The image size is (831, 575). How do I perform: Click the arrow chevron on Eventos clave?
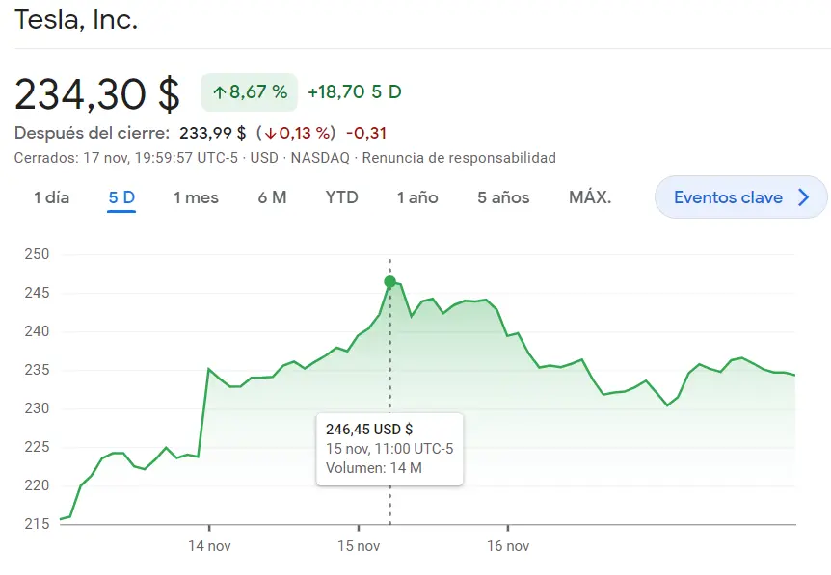coord(805,196)
